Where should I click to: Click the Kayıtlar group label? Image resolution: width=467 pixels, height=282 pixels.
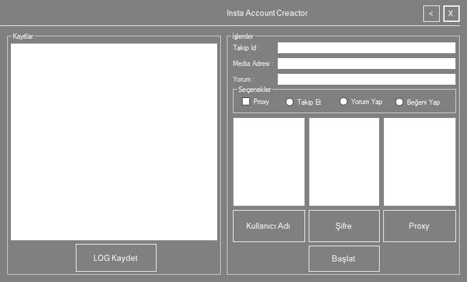tap(23, 36)
